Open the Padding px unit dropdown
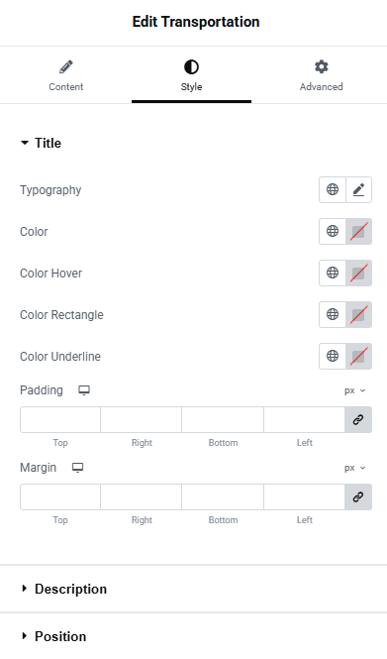387x659 pixels. pos(354,390)
